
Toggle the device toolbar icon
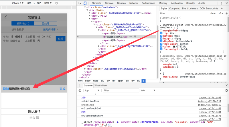tap(85, 3)
